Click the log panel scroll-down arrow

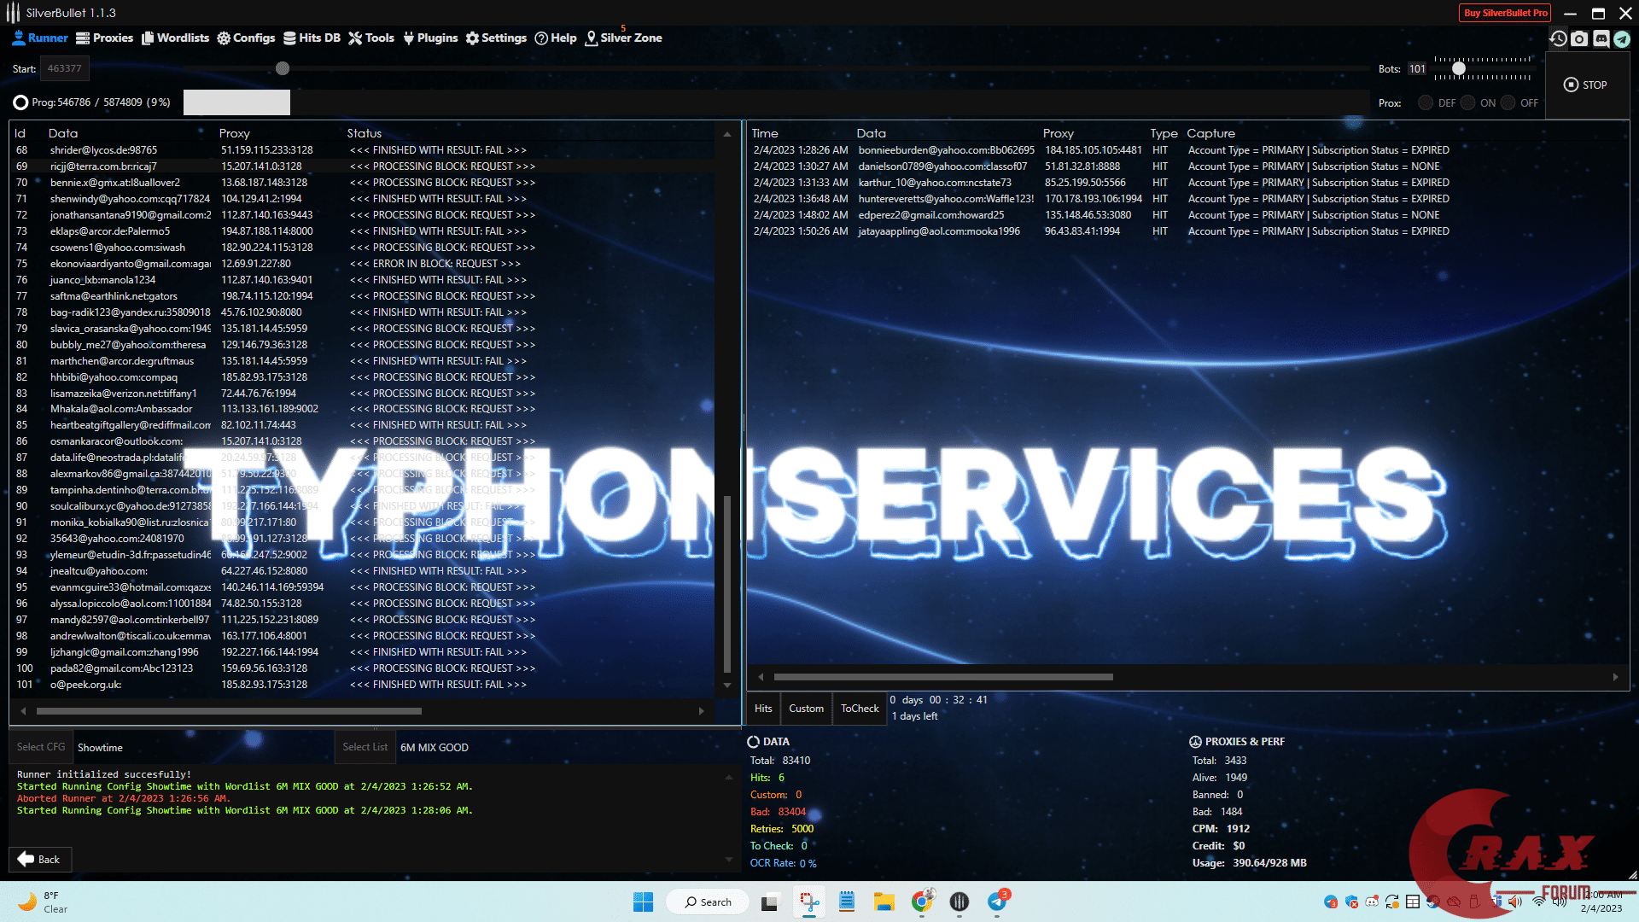728,859
